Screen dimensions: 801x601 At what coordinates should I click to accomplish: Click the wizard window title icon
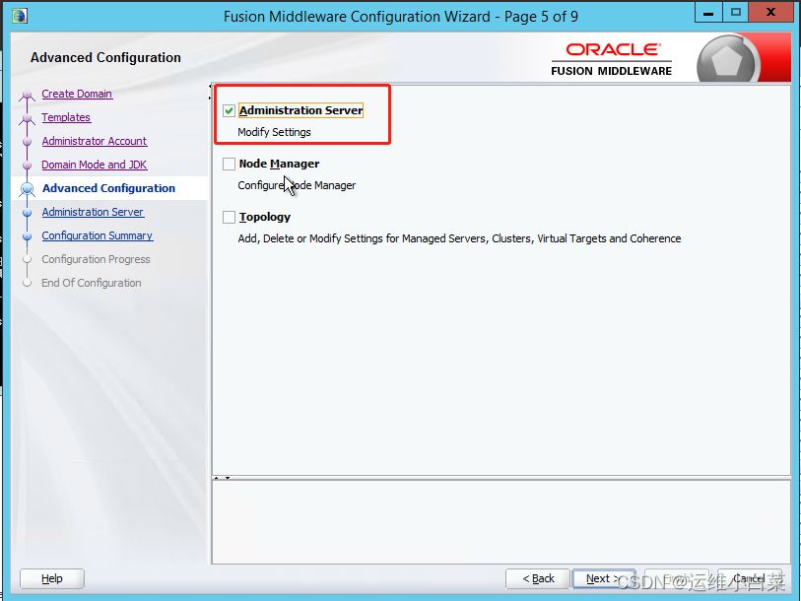20,16
